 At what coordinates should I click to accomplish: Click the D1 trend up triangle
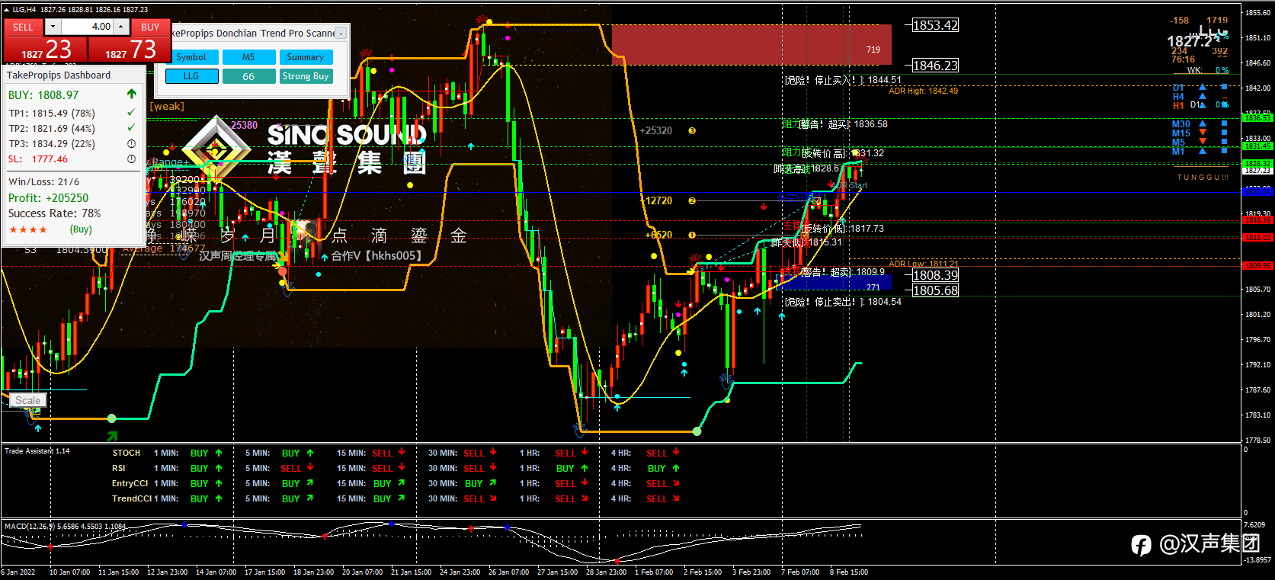click(x=1203, y=88)
